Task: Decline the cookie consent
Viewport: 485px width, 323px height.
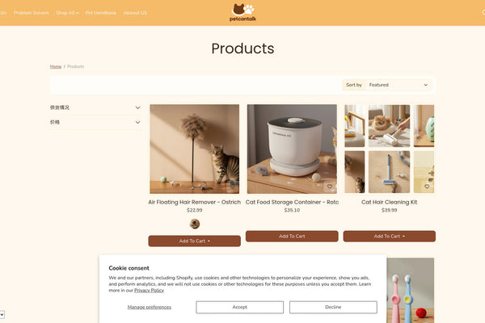Action: [x=333, y=307]
